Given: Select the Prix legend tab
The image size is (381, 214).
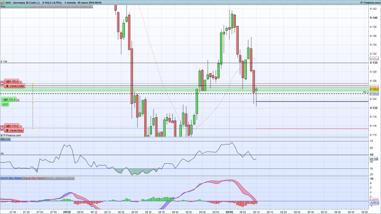Looking at the screenshot, I should pyautogui.click(x=3, y=7).
